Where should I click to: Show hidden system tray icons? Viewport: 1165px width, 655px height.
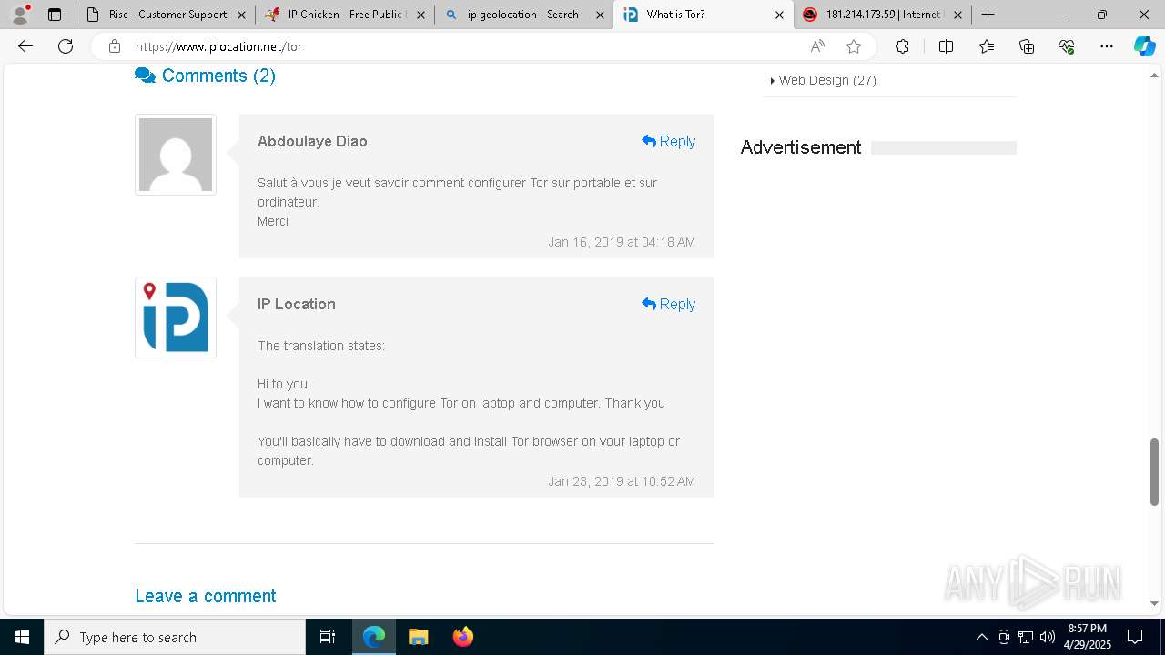coord(981,637)
